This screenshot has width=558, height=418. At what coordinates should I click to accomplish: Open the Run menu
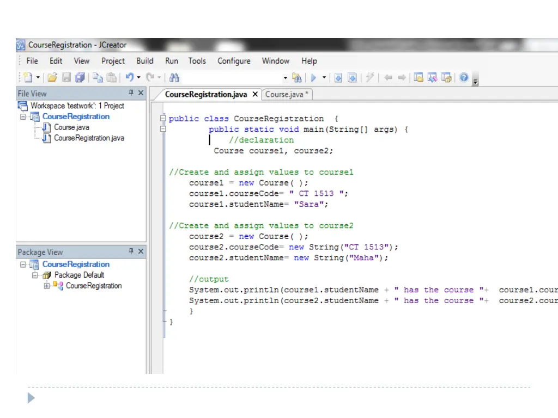[x=172, y=61]
